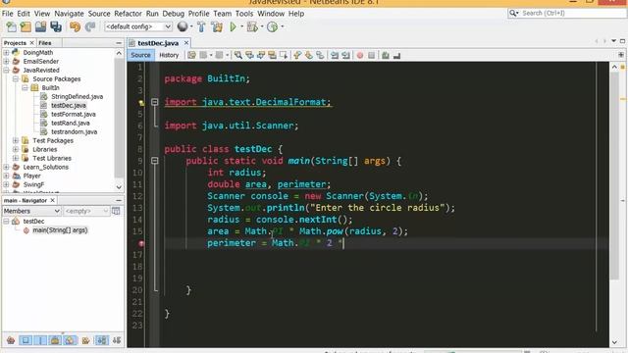This screenshot has width=628, height=353.
Task: Click the red error marker on line 16
Action: pyautogui.click(x=141, y=243)
